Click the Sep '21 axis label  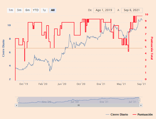coord(141,84)
